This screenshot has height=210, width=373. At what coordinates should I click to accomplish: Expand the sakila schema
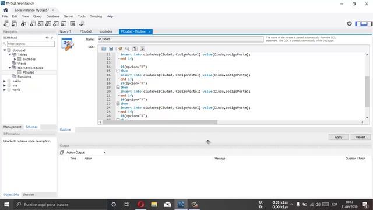coord(5,81)
